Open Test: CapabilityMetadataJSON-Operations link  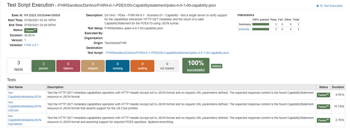coord(25,120)
